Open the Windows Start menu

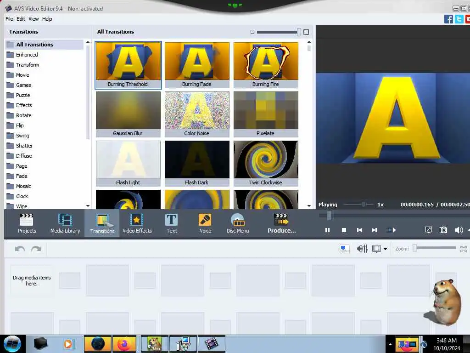12,344
